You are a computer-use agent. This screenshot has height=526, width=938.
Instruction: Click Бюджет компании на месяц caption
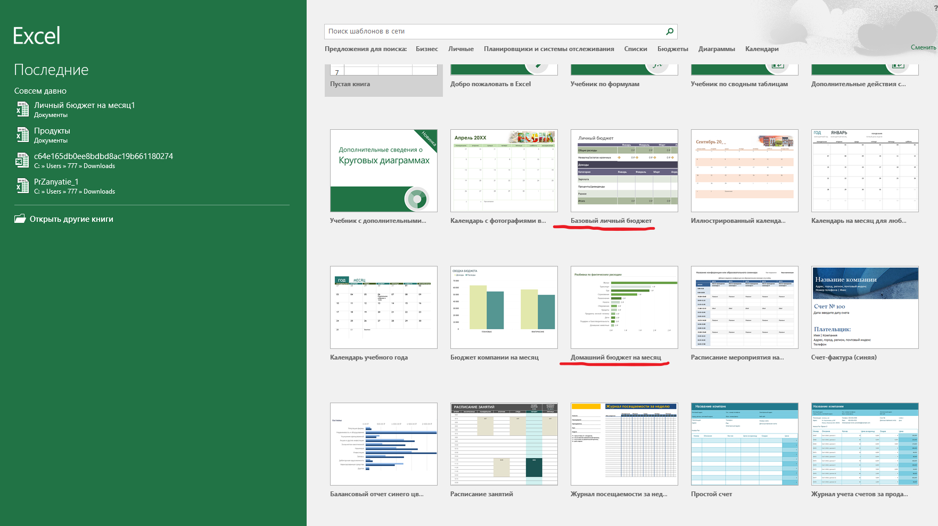(x=495, y=357)
